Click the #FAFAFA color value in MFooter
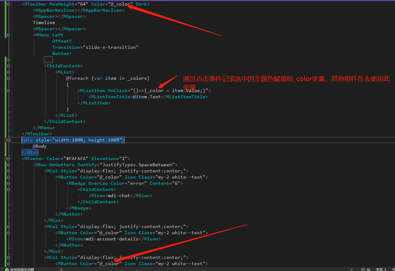The height and width of the screenshot is (271, 395). (x=77, y=159)
